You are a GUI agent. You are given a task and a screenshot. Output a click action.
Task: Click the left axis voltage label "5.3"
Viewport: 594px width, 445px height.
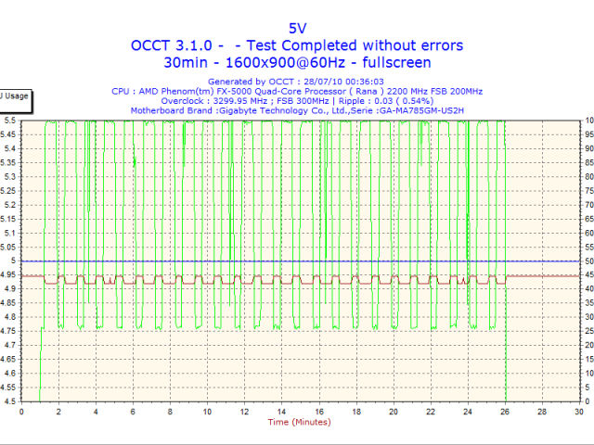[x=10, y=177]
